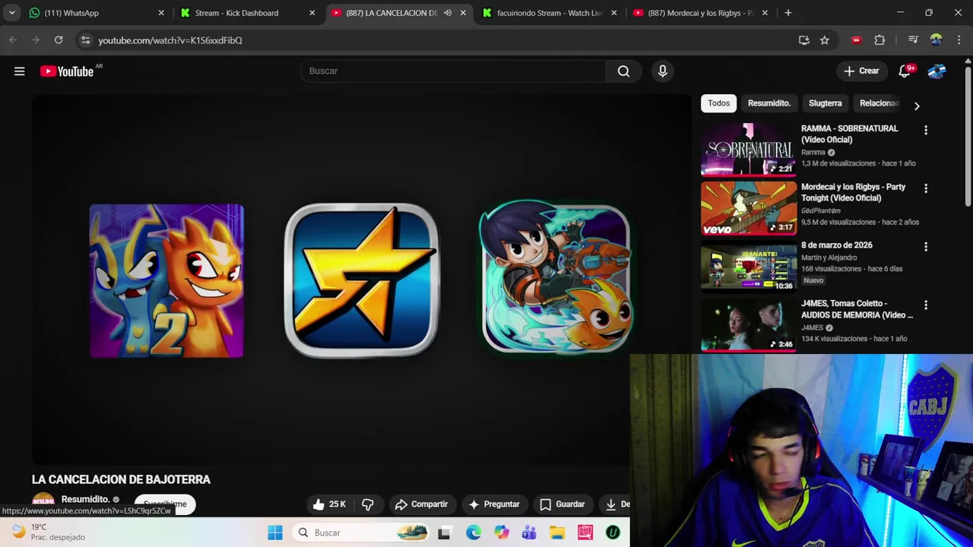
Task: Show more filter chips with the right arrow
Action: tap(917, 106)
